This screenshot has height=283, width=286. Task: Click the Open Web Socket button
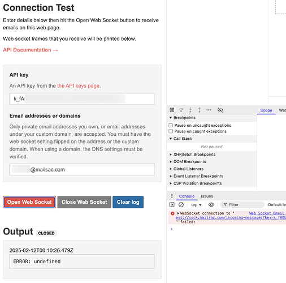point(29,202)
